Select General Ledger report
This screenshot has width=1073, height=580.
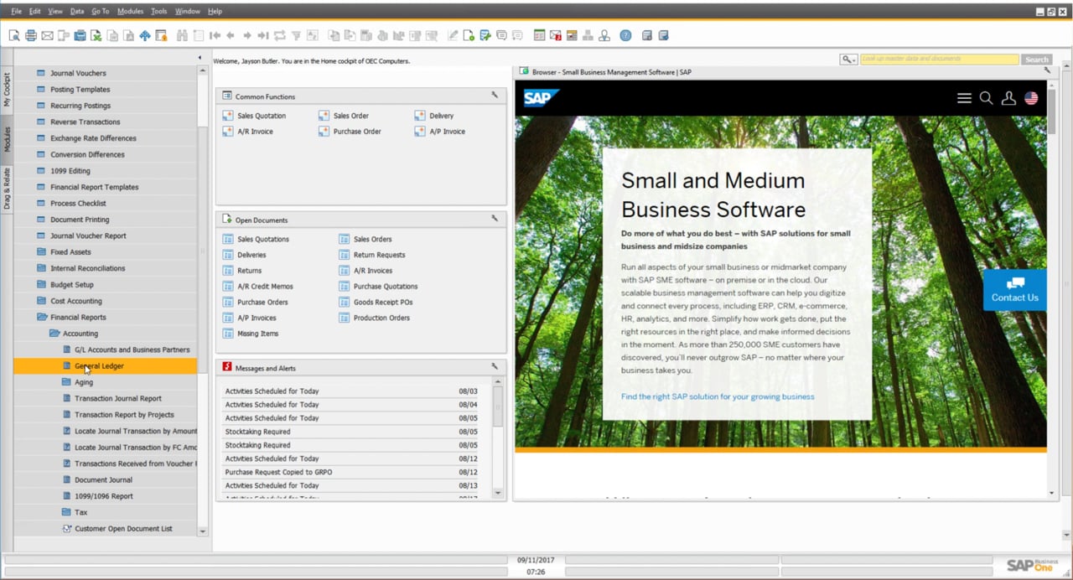105,366
